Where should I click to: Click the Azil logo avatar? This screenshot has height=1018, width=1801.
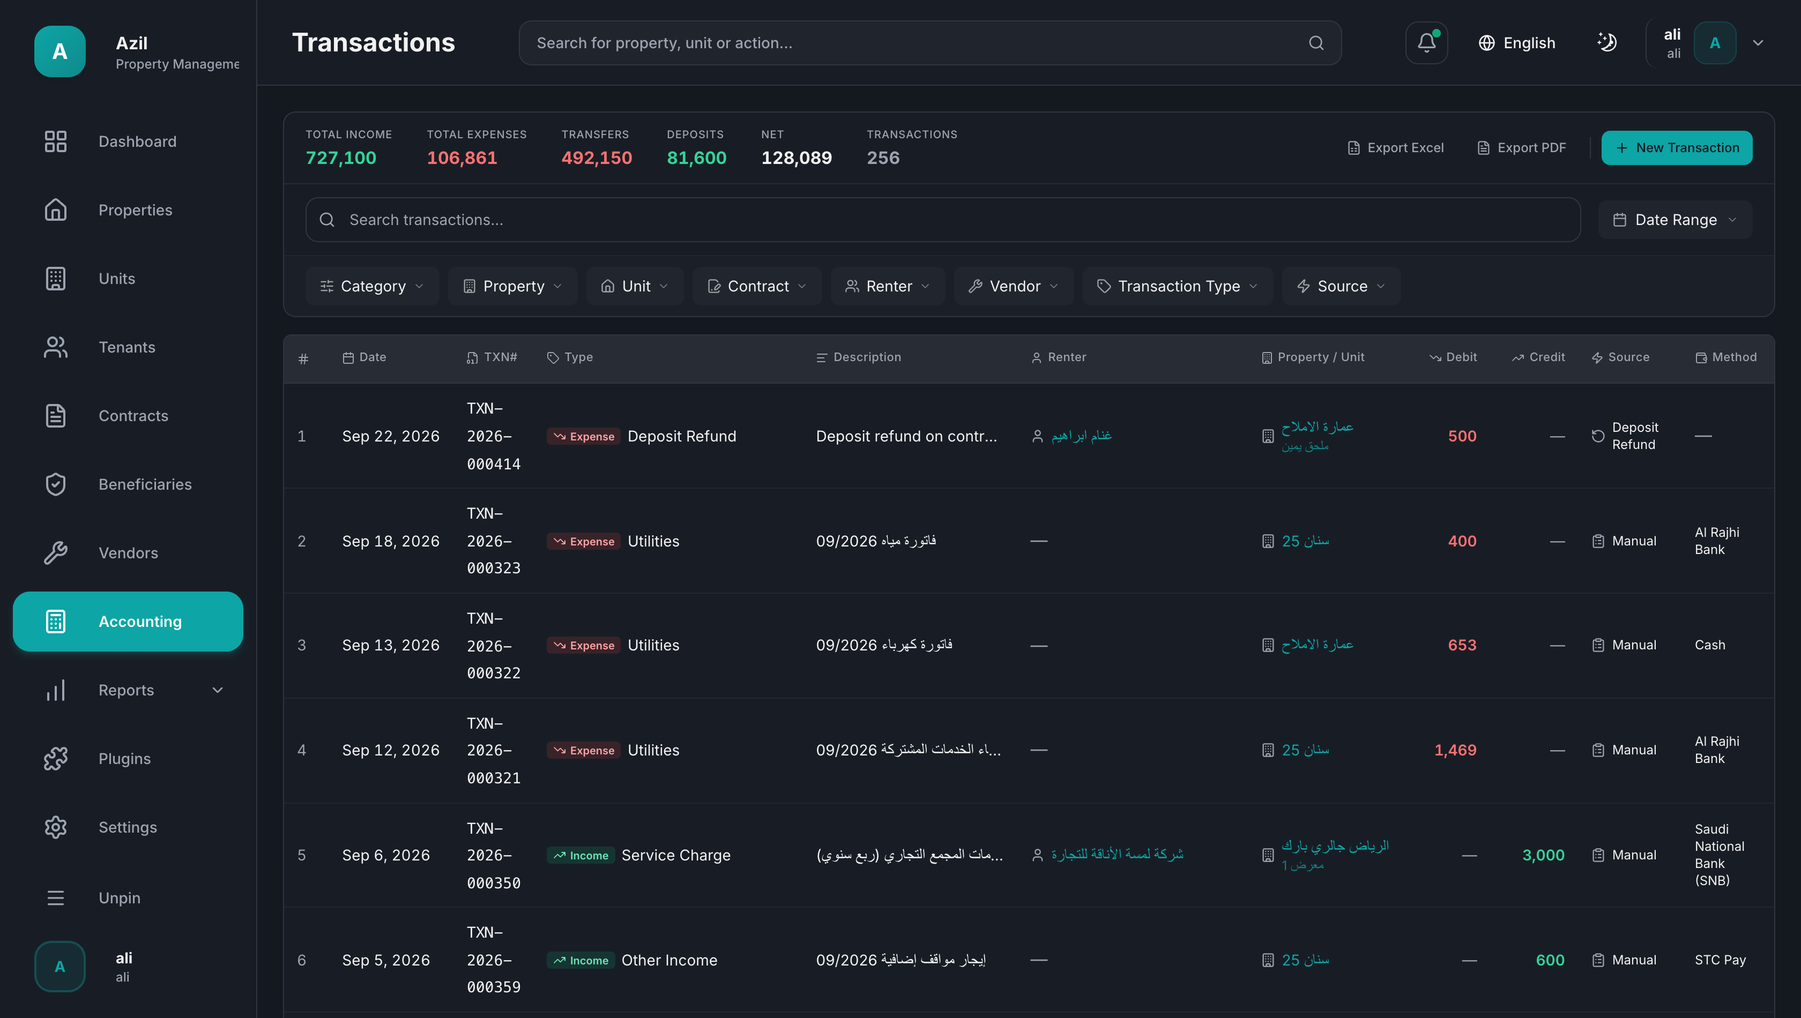60,51
